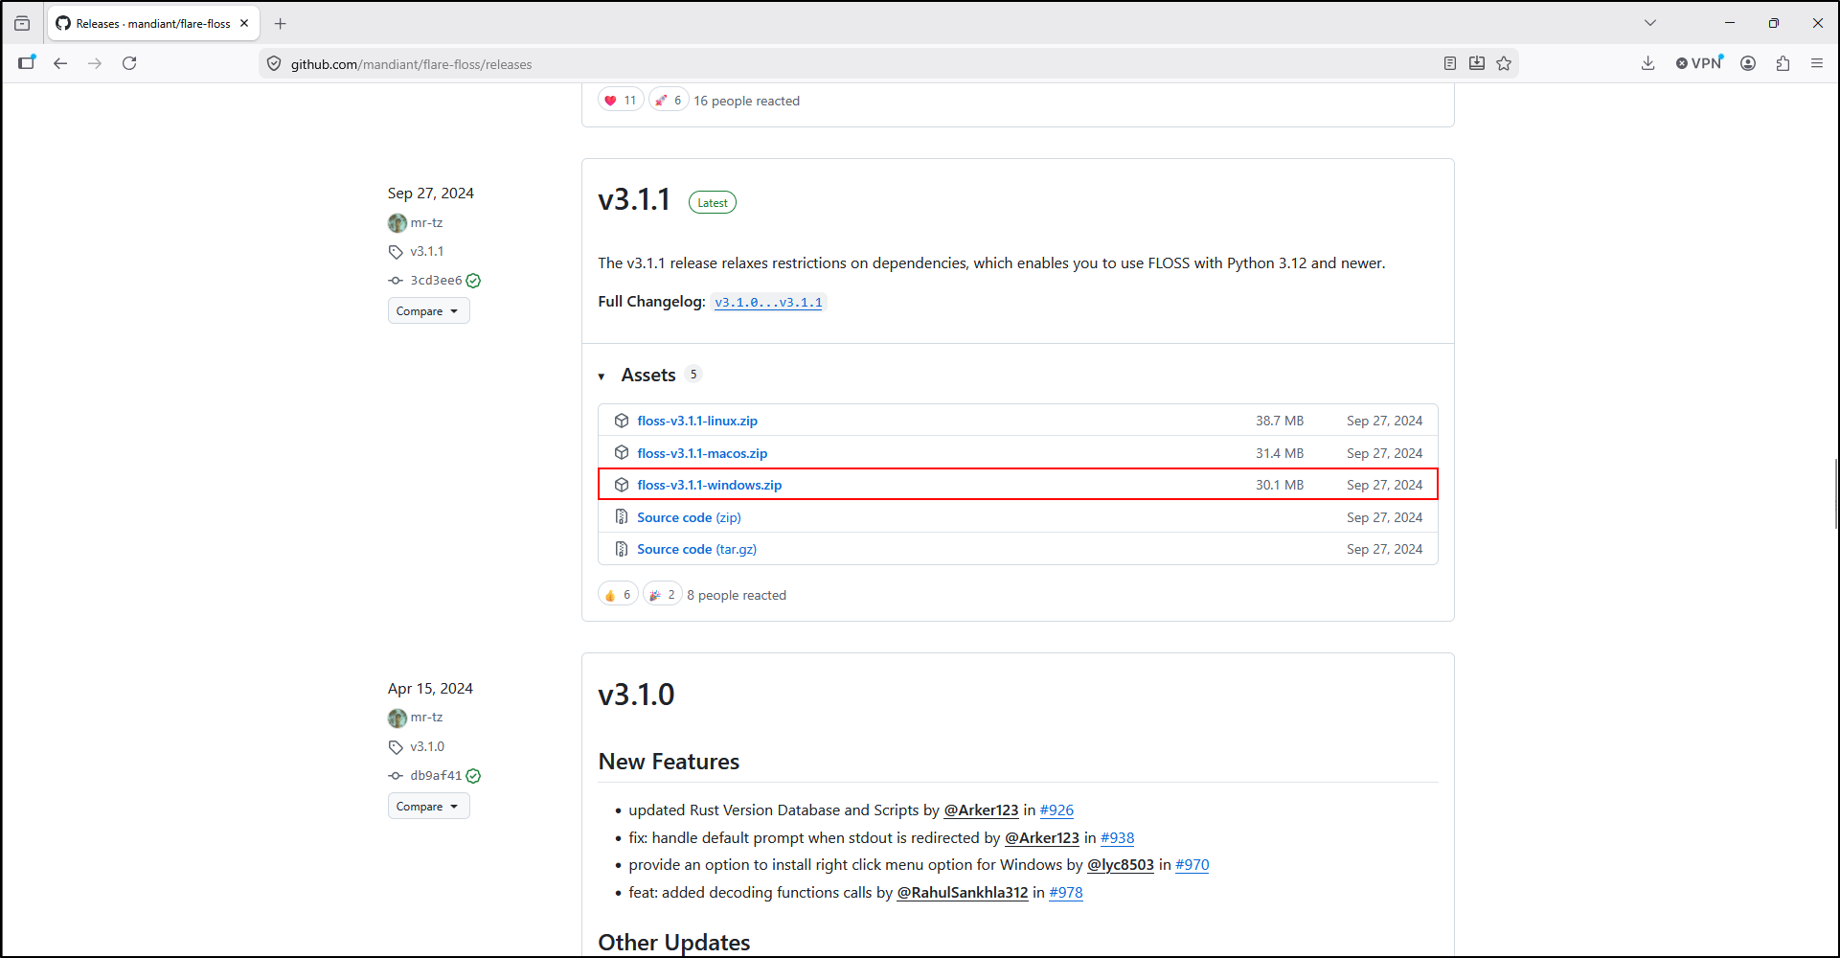Click the Assets count badge showing 5
This screenshot has width=1840, height=958.
pyautogui.click(x=693, y=375)
